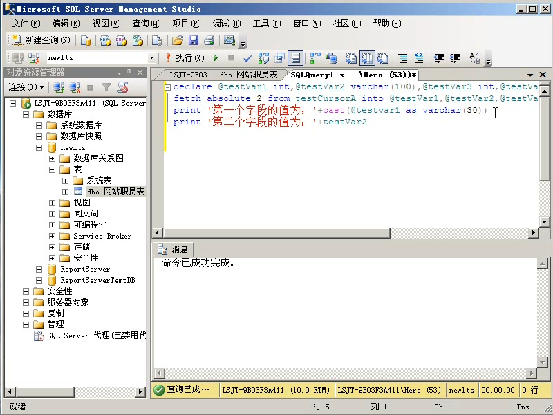This screenshot has height=415, width=553.
Task: Click Comment Out Selected Lines icon
Action: point(403,58)
